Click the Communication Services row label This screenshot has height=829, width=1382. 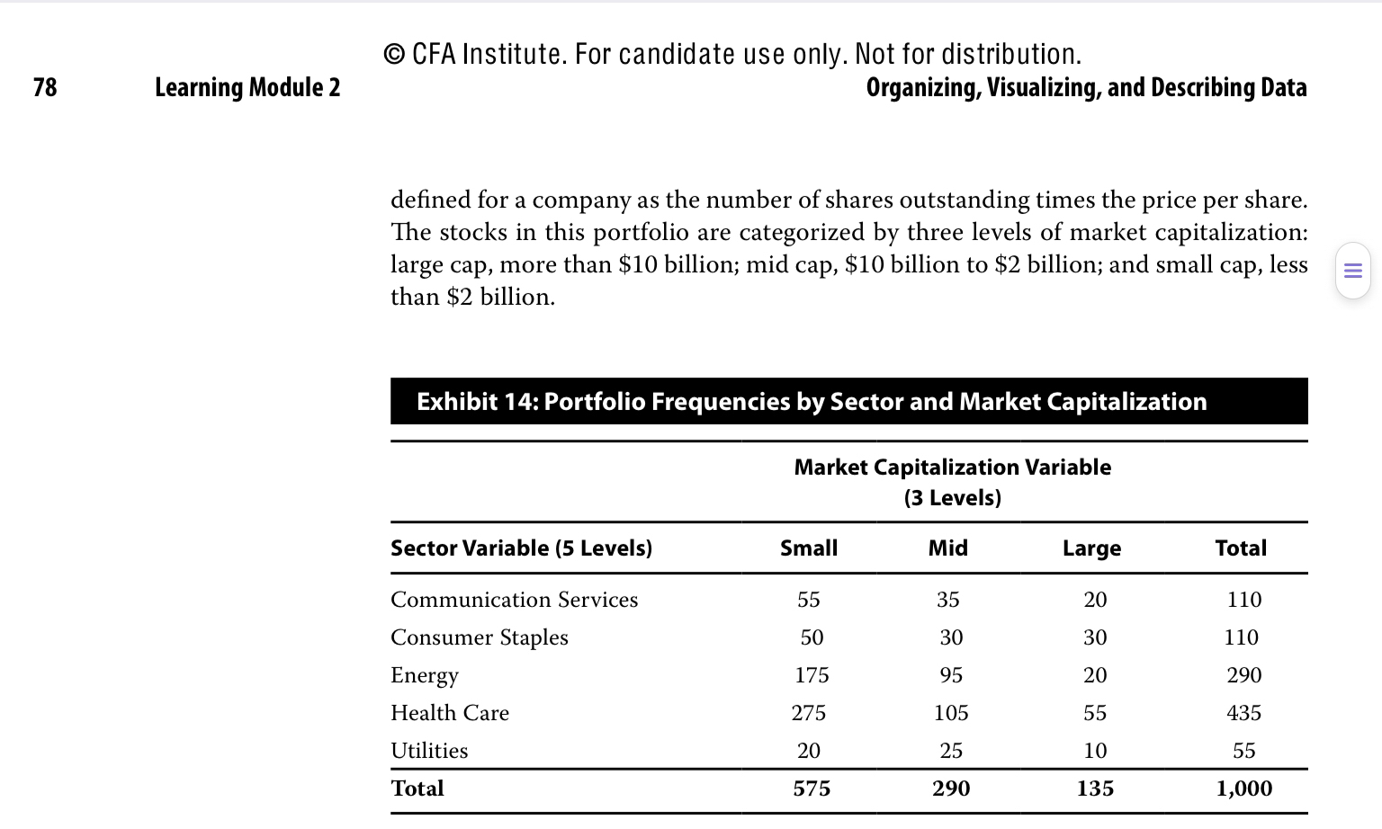click(x=514, y=600)
